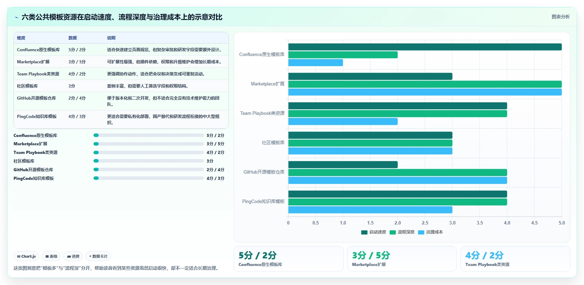This screenshot has width=584, height=285.
Task: Click the 维度 table column header
Action: [x=21, y=38]
